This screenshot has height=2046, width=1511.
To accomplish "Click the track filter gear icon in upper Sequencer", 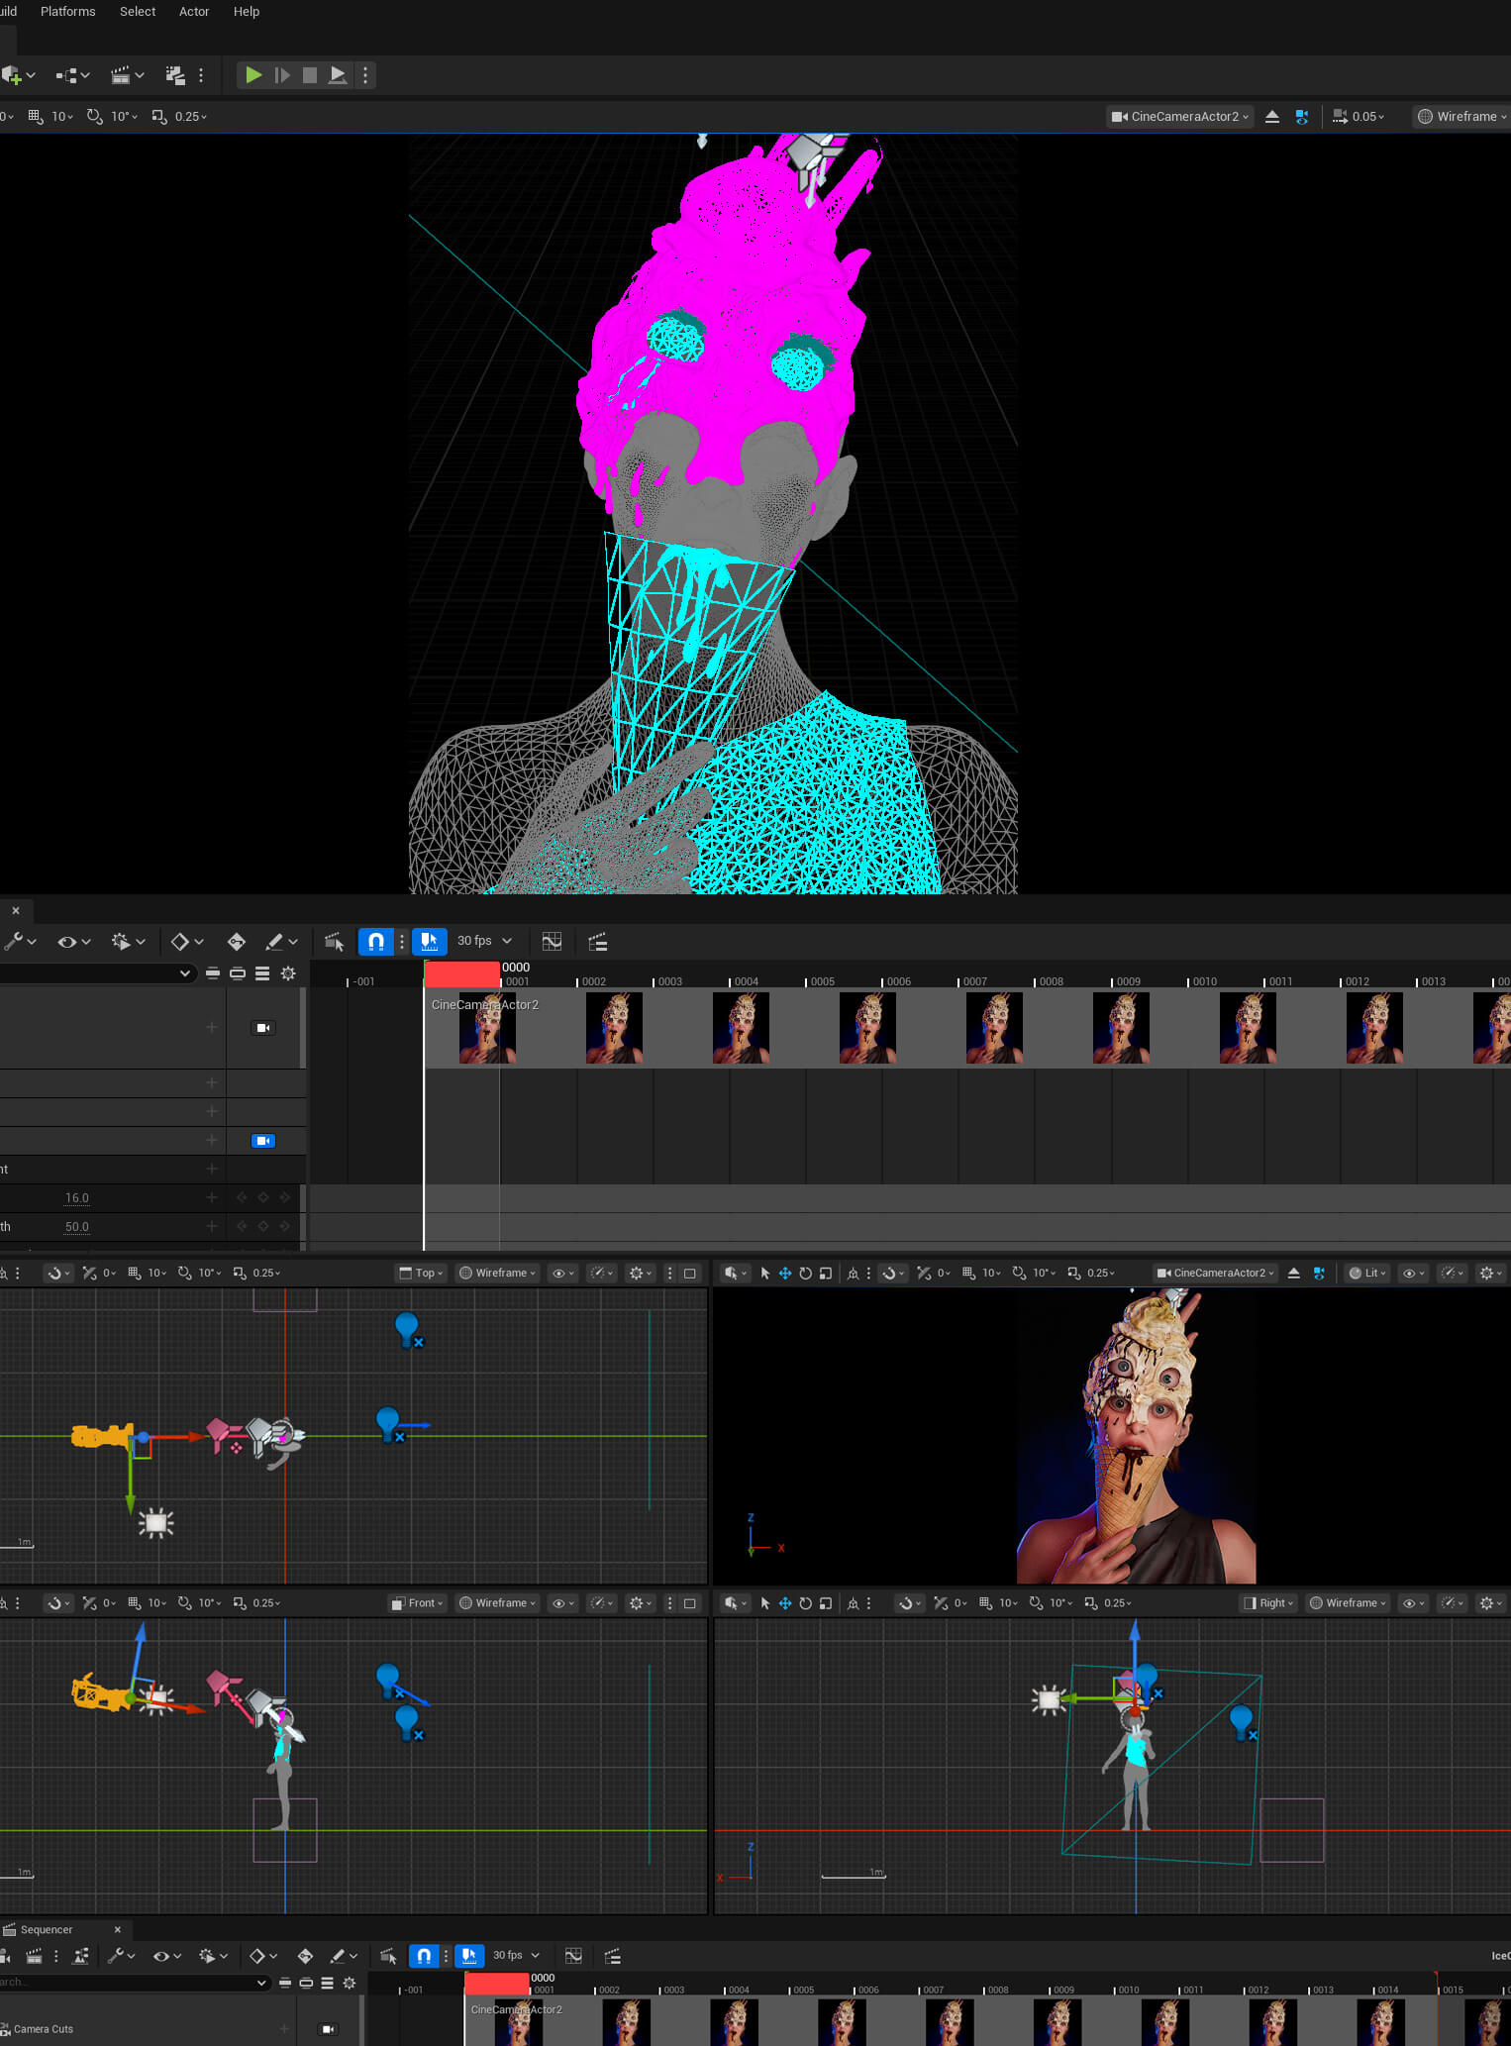I will 288,973.
